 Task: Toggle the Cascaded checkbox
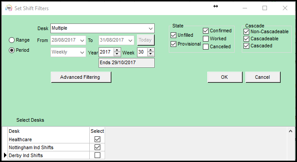246,46
